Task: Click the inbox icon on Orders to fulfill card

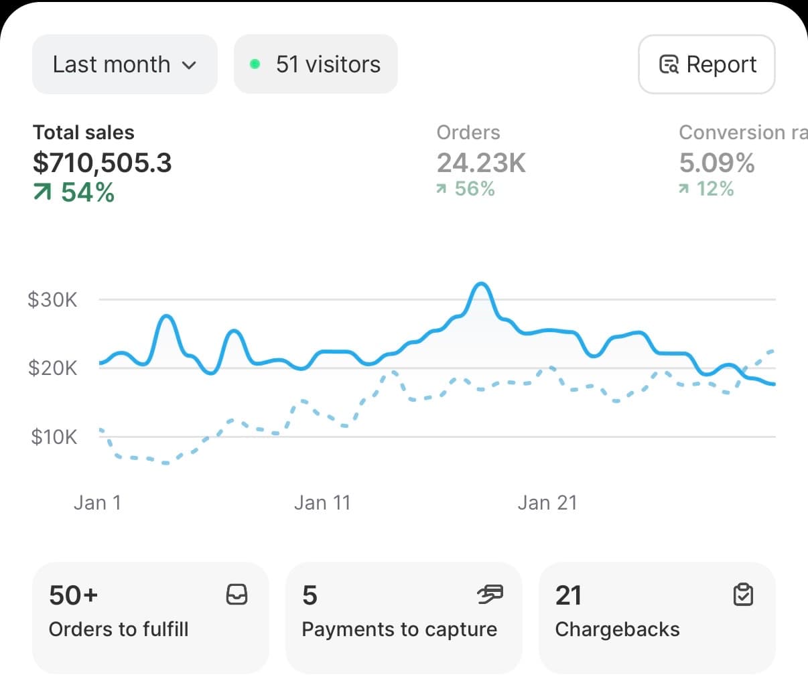Action: 238,594
